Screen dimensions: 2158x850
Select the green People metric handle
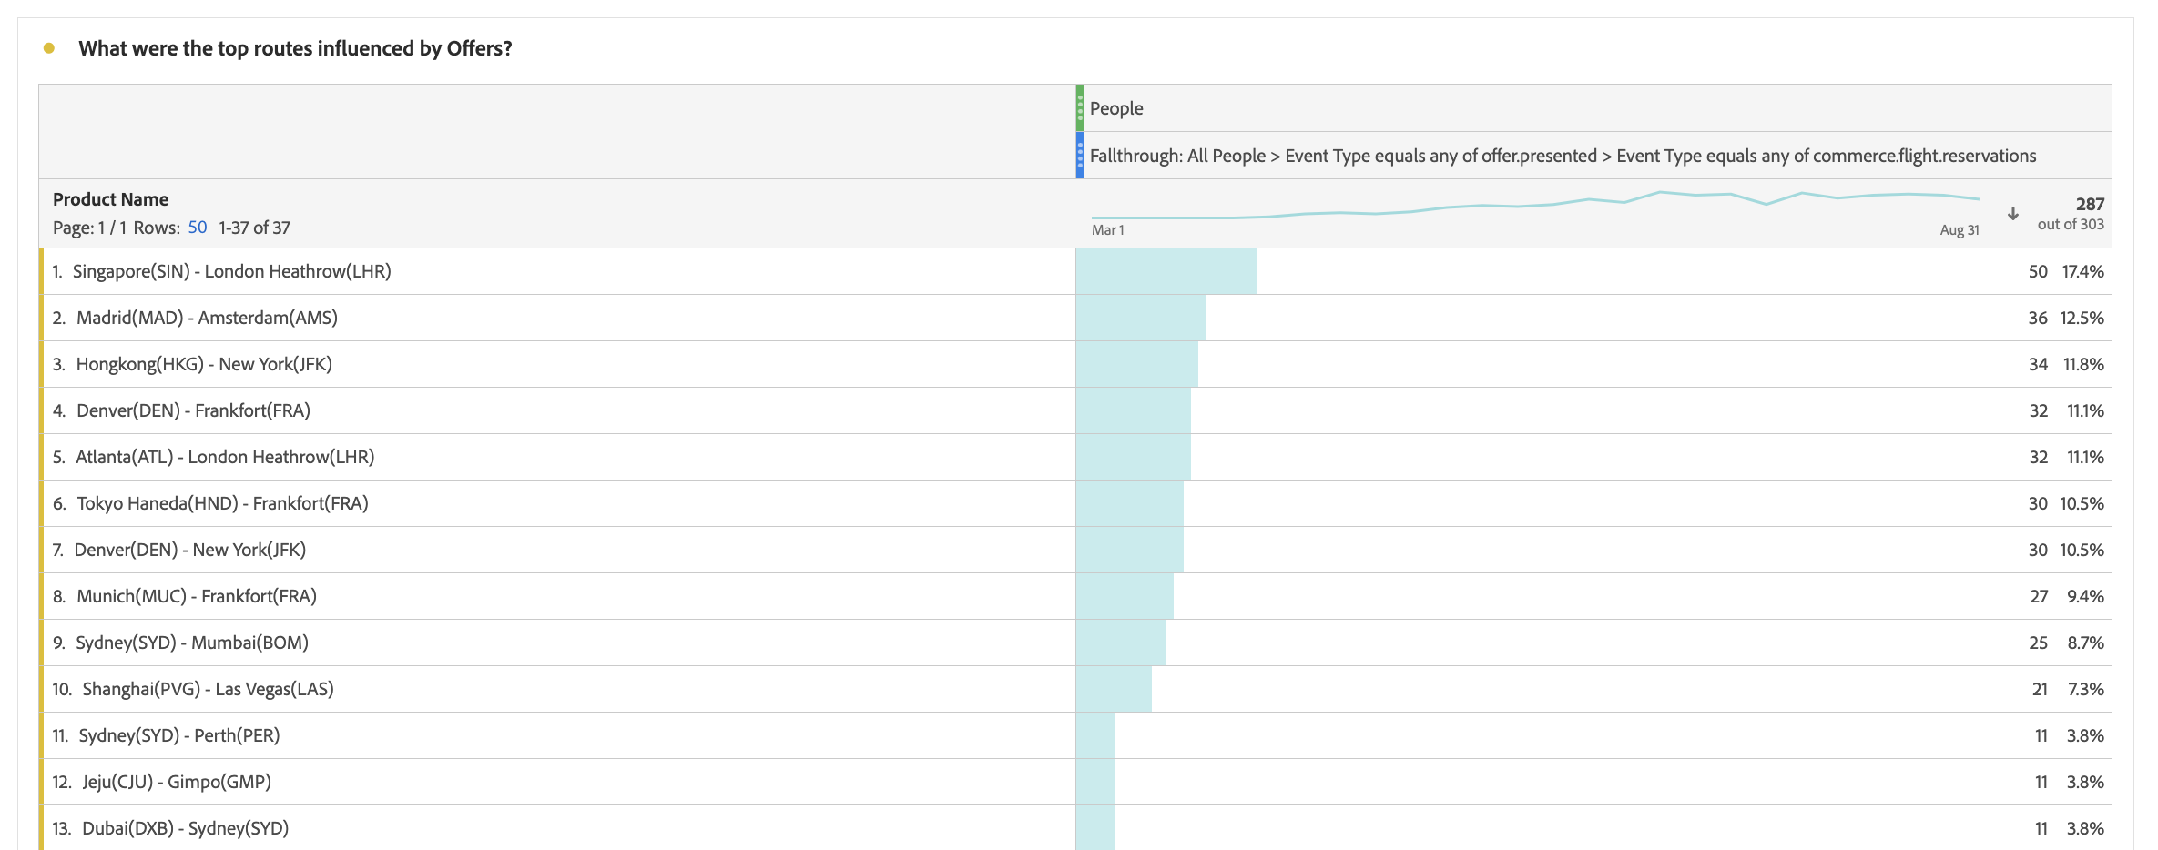click(x=1080, y=108)
